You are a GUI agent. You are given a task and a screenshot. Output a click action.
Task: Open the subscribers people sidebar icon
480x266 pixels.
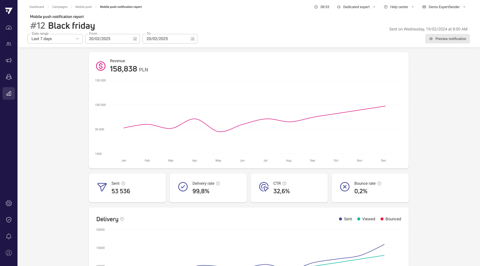(9, 44)
